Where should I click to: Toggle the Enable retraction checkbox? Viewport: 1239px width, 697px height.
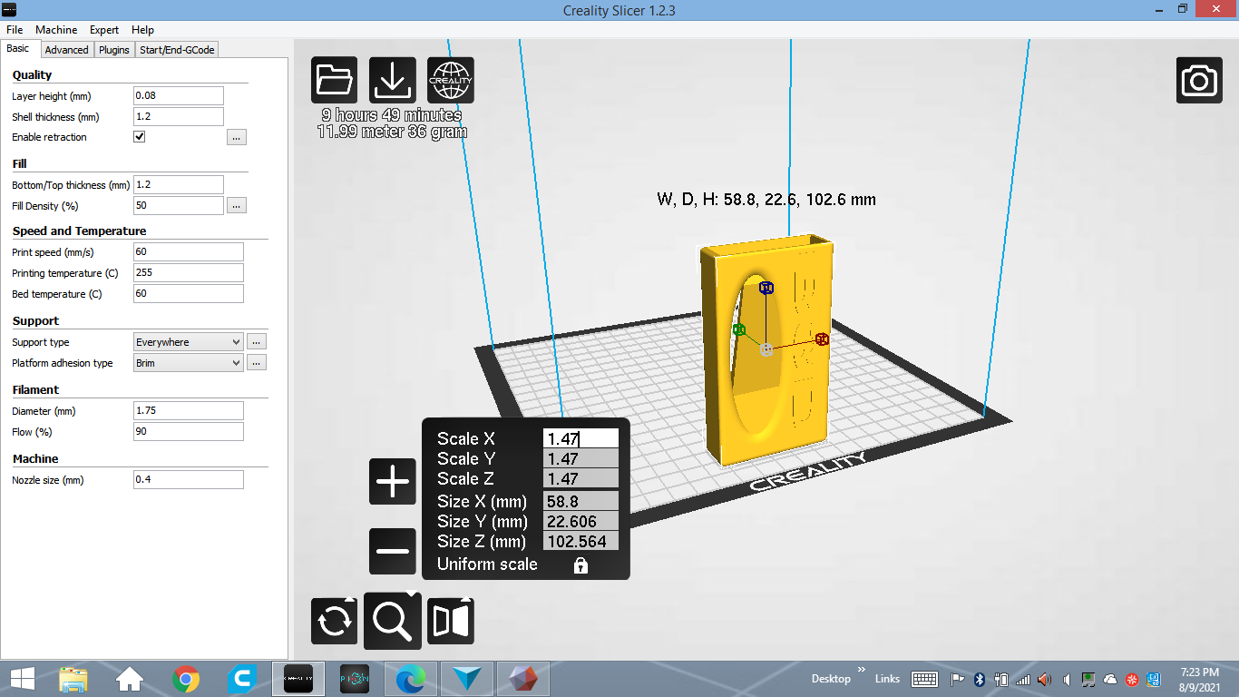(140, 137)
